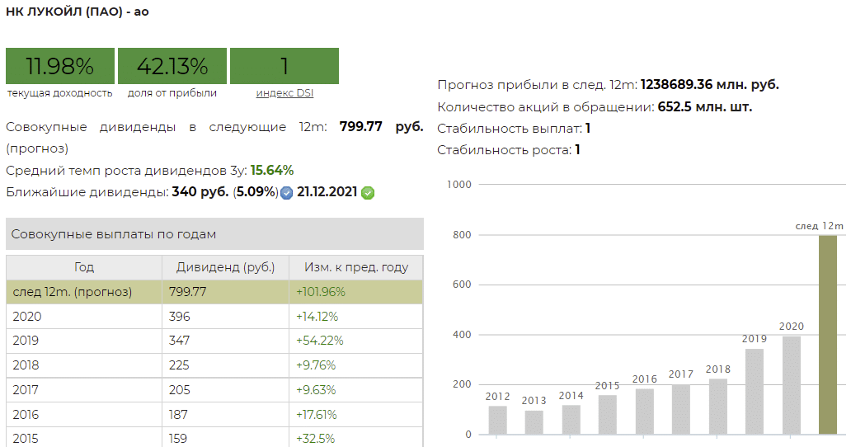Viewport: 851px width, 447px height.
Task: Click the 'Год' column header
Action: click(x=84, y=267)
